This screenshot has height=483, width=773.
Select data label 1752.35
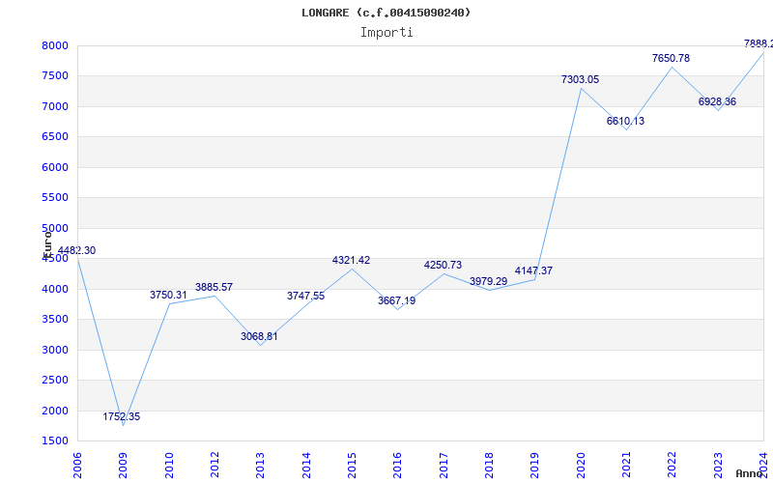pyautogui.click(x=122, y=416)
